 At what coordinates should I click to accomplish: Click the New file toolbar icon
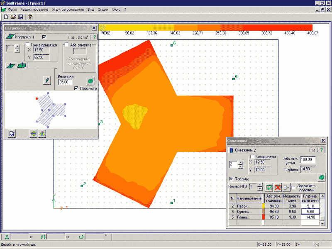[6, 17]
